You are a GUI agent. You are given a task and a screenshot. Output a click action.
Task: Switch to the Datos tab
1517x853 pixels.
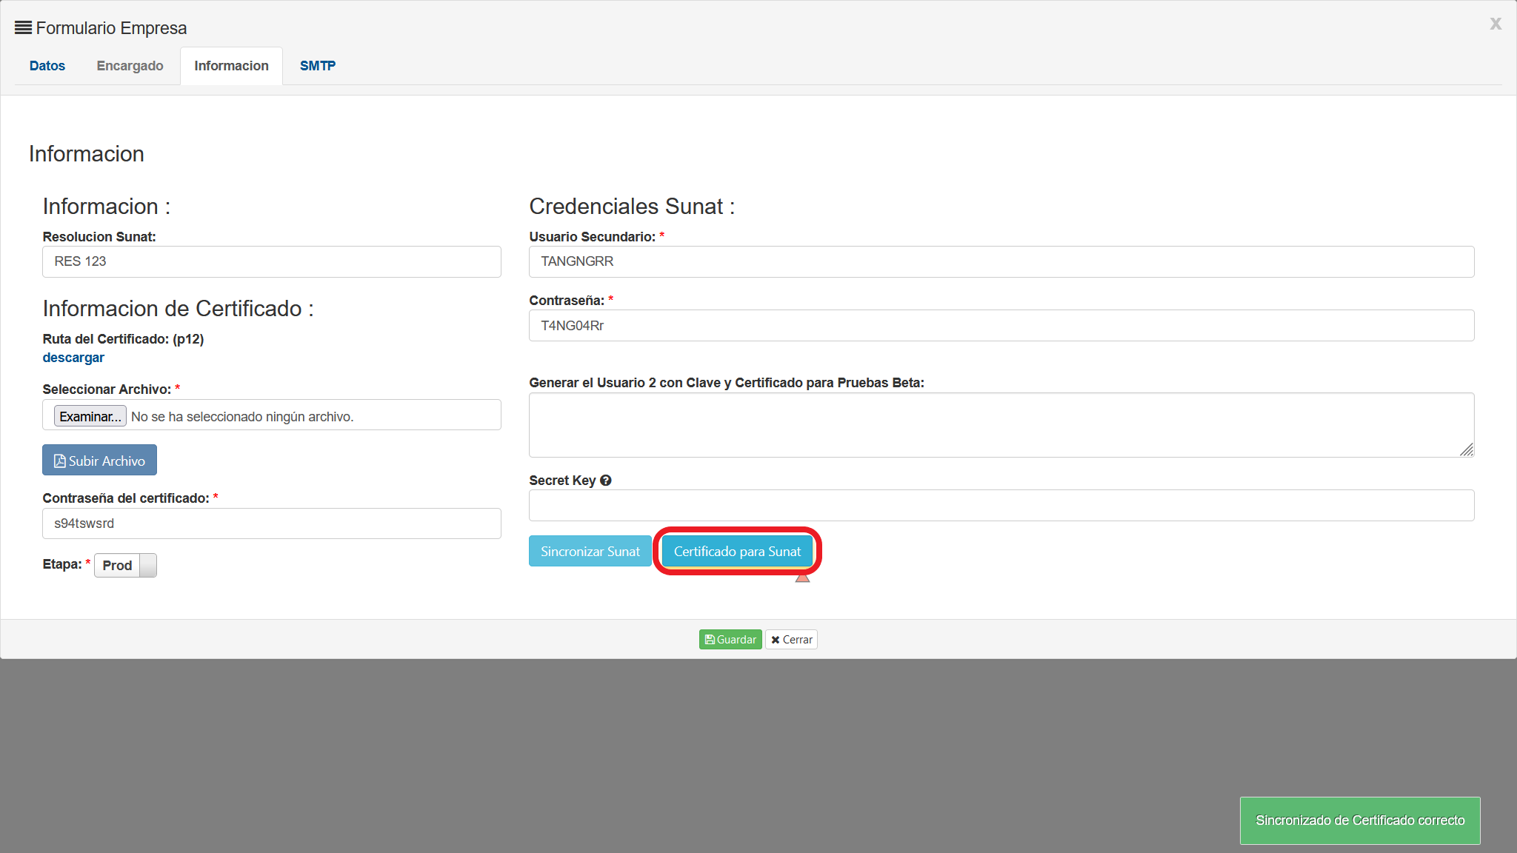click(47, 66)
